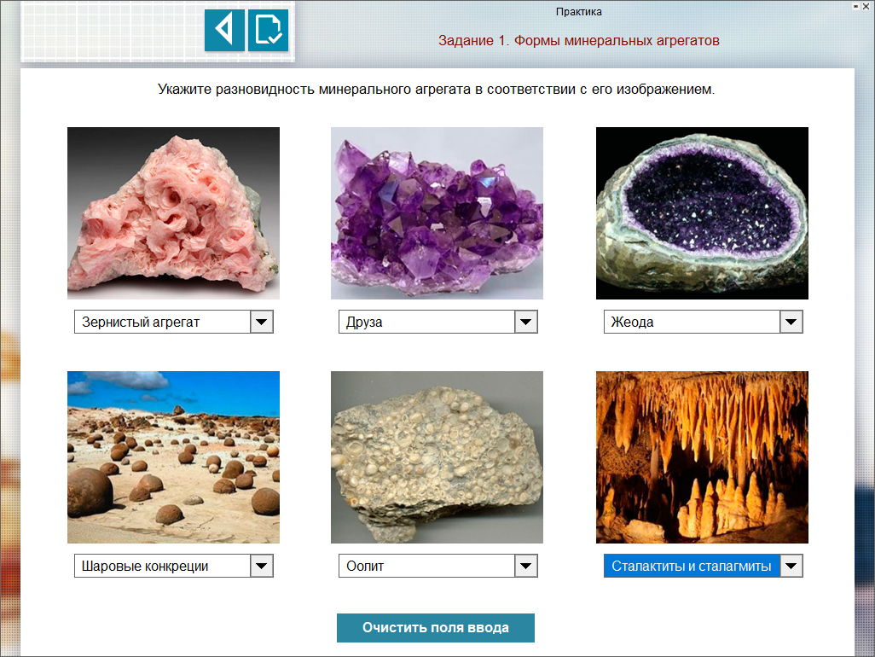Select the highlighted Сталактиты и сталагмиты field
Viewport: 875px width, 657px height.
pyautogui.click(x=691, y=566)
